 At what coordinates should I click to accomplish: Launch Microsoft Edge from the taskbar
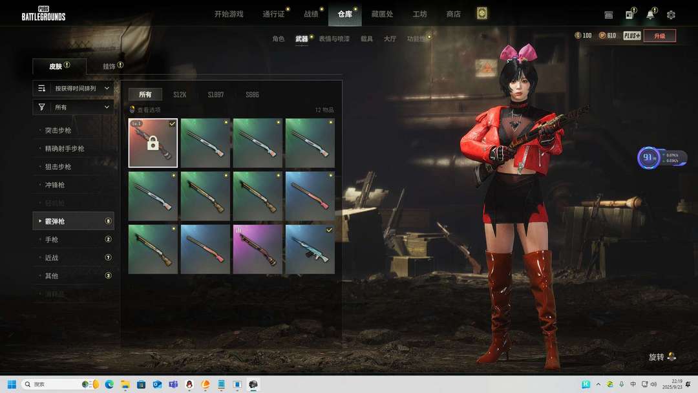tap(109, 384)
